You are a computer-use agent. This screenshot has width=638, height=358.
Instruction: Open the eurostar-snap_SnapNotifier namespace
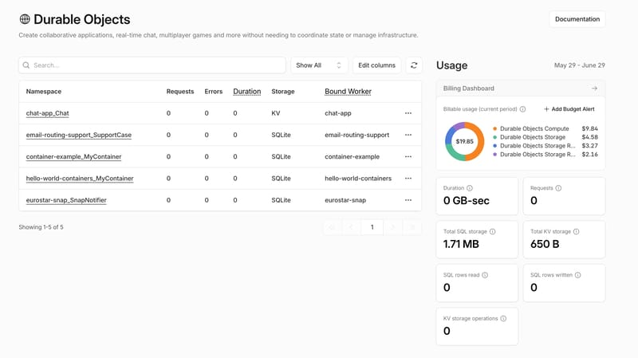[x=66, y=200]
